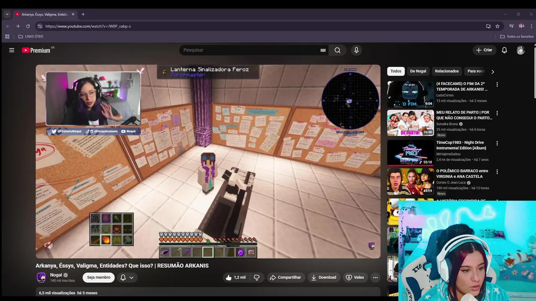Click the Seja membro button

[x=99, y=278]
